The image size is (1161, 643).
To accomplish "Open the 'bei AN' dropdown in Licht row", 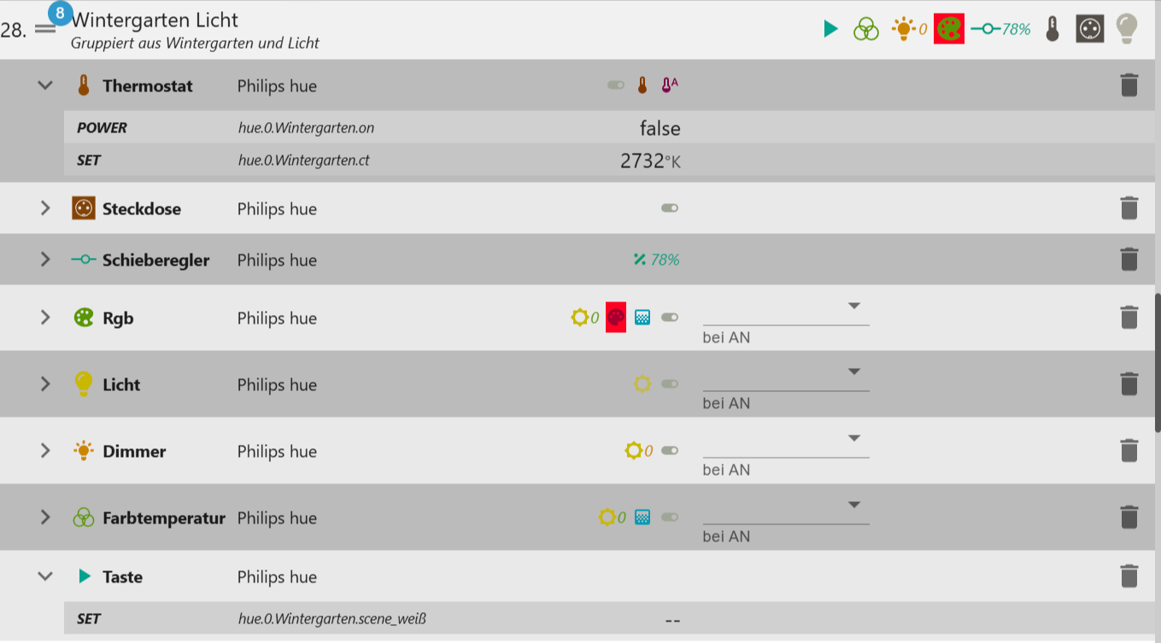I will (853, 371).
